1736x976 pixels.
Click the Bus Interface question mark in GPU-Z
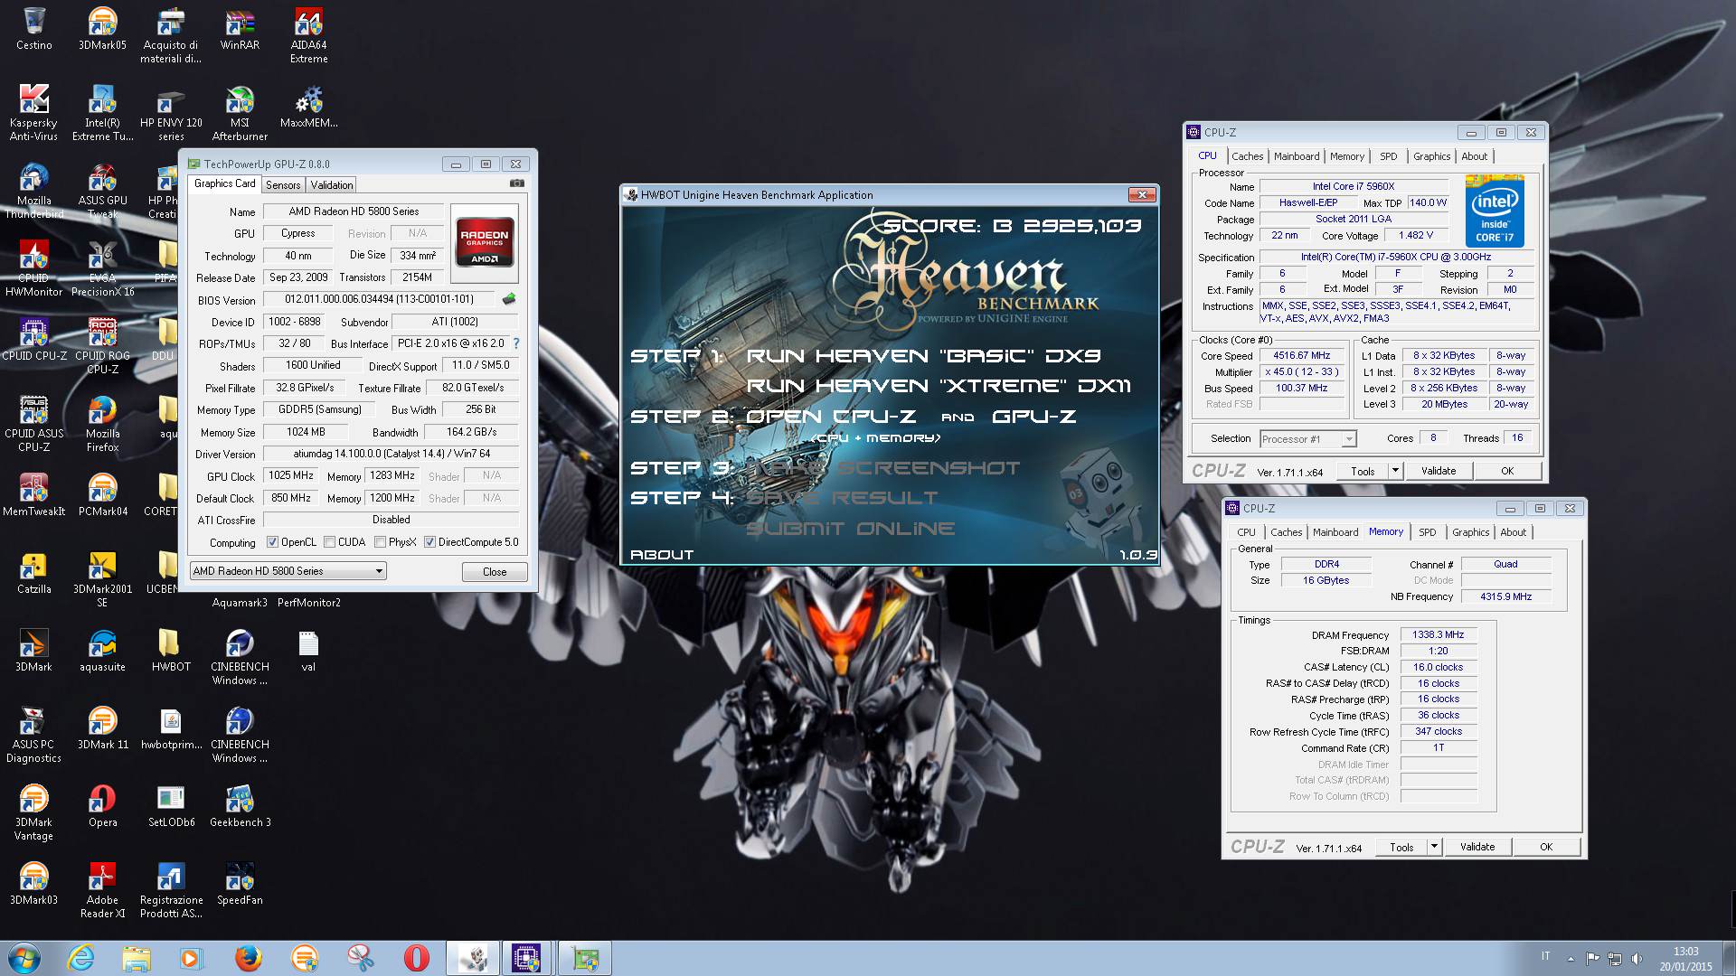click(x=516, y=343)
